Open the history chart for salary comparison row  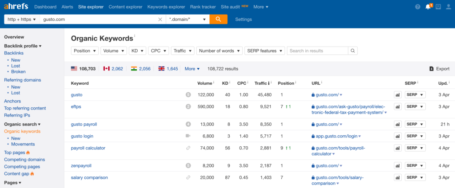coord(398,177)
